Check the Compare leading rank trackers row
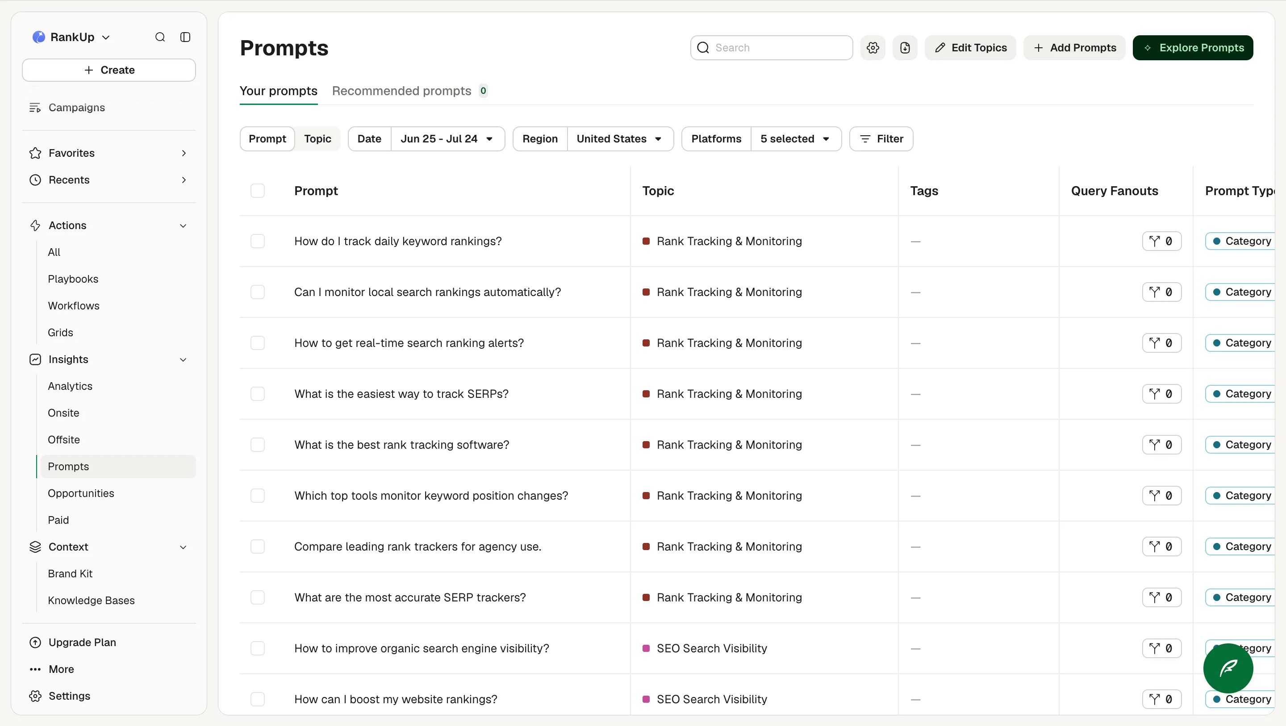 pos(257,546)
